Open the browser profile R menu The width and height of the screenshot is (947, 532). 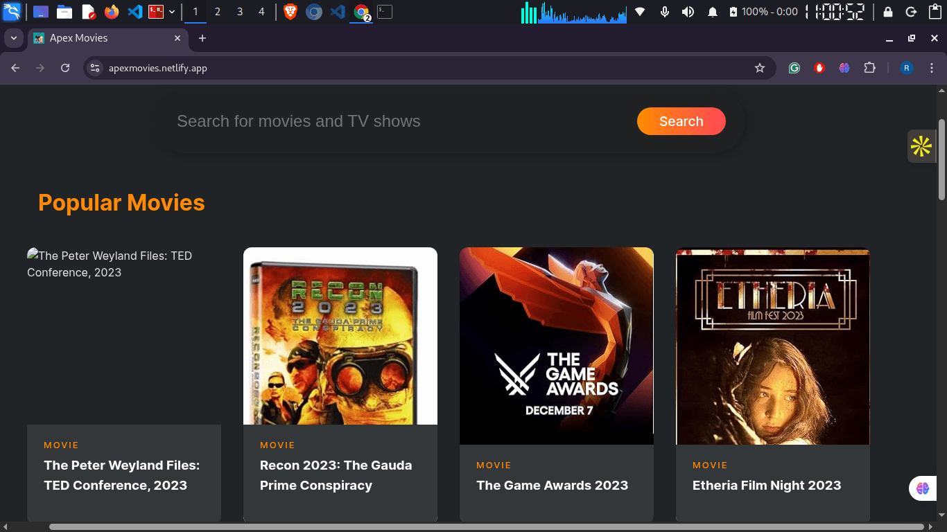907,67
